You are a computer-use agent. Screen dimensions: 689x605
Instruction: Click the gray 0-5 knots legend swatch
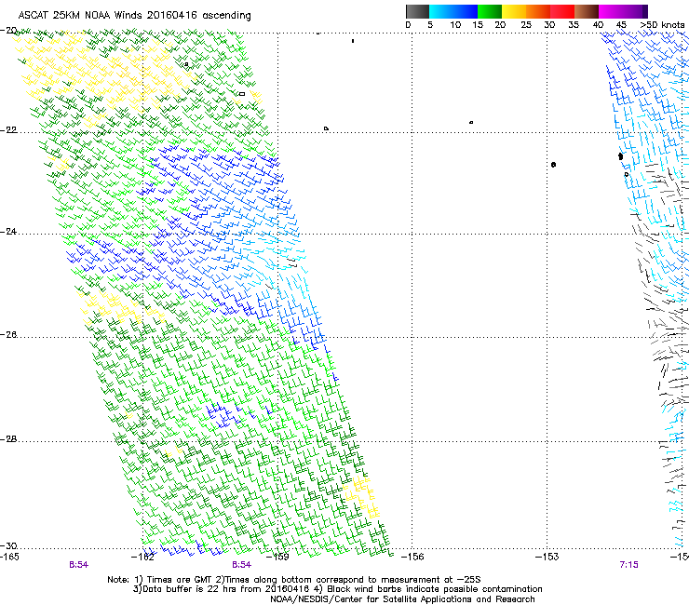tap(417, 11)
